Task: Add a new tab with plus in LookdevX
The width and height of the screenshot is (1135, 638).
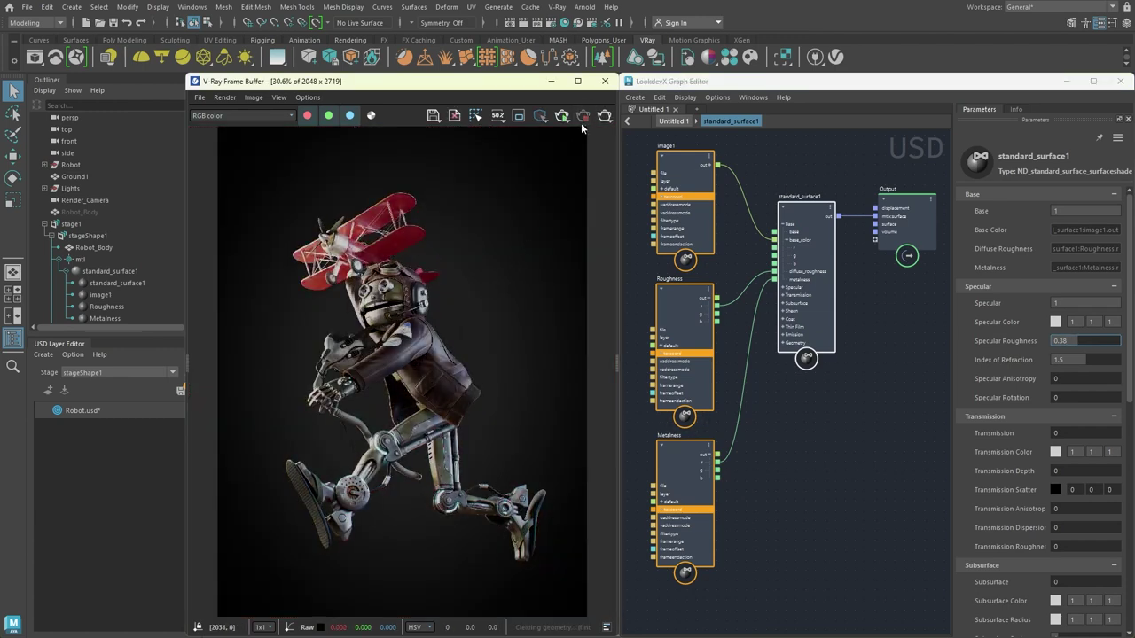Action: point(697,109)
